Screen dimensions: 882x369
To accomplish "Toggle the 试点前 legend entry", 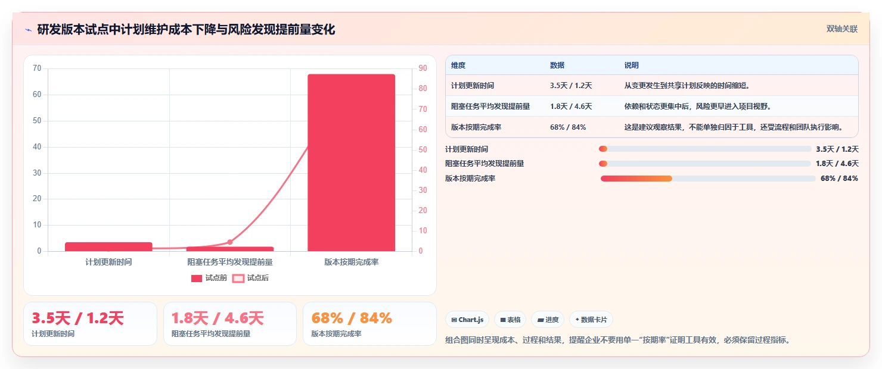I will click(209, 278).
